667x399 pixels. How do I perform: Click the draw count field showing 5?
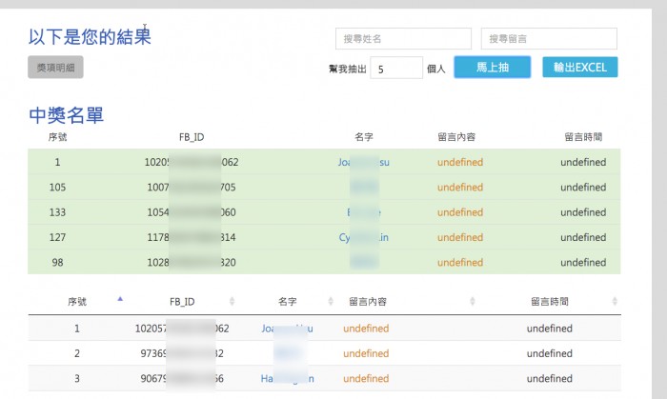coord(395,69)
